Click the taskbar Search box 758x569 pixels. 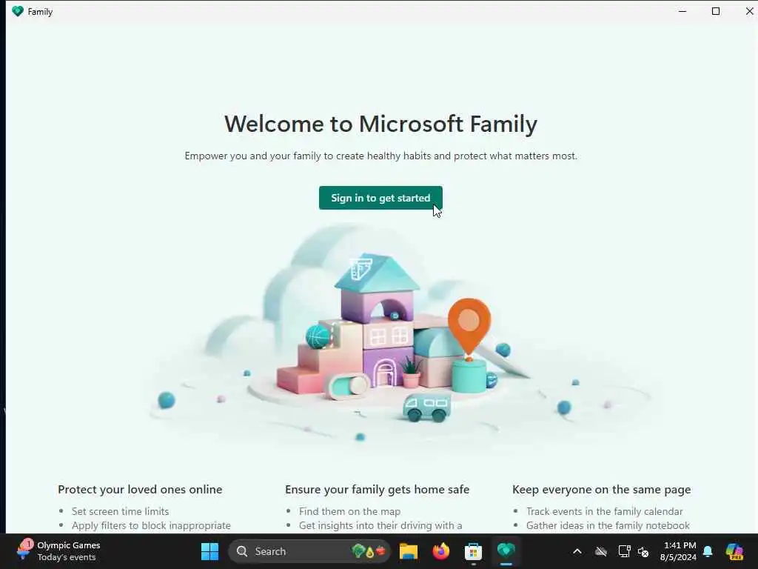309,551
